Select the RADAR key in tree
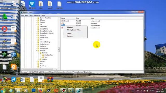This screenshot has width=166, height=93. pos(42,61)
